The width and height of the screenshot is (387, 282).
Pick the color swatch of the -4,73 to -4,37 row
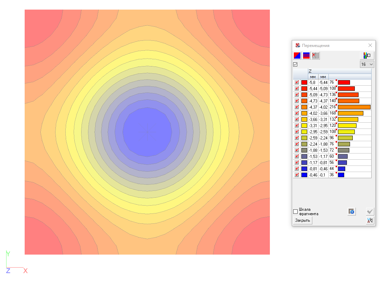(x=304, y=101)
